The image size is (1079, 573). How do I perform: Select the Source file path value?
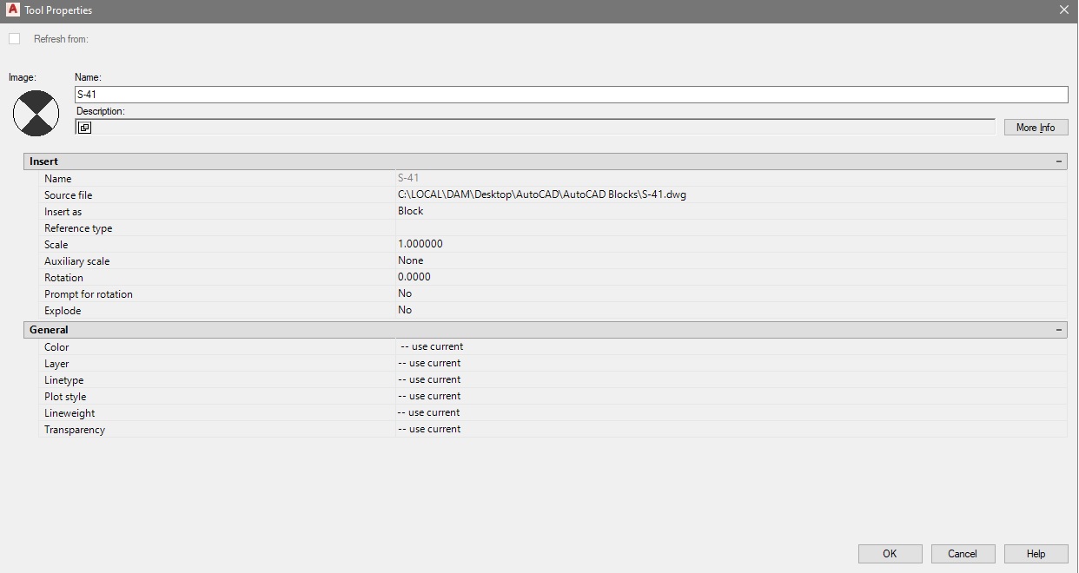click(x=542, y=194)
